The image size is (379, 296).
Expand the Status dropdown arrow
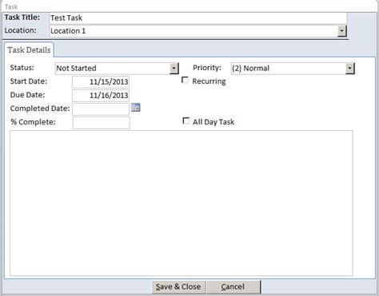(174, 69)
